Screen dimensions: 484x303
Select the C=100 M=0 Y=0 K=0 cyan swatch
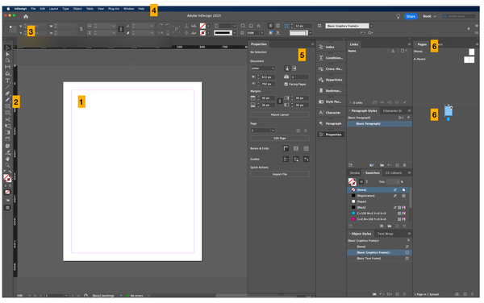click(x=378, y=214)
